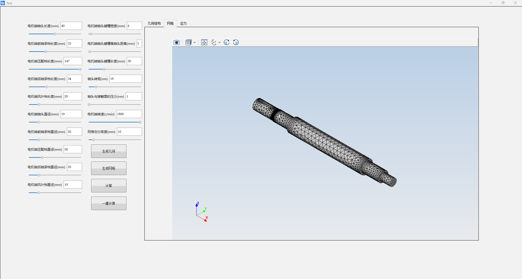This screenshot has height=279, width=522.
Task: Click the 电机轴压配档直径 field showing 26
Action: point(73,149)
